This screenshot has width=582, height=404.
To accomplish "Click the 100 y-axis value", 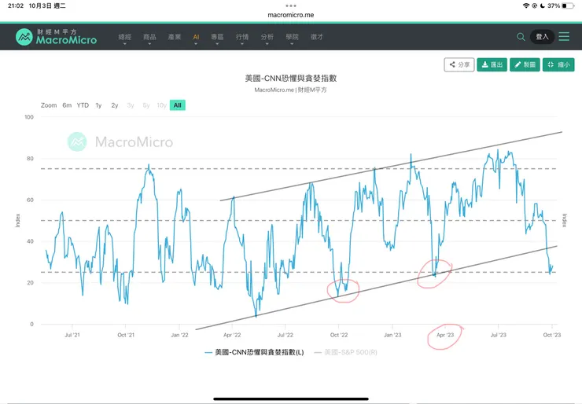I will (29, 117).
